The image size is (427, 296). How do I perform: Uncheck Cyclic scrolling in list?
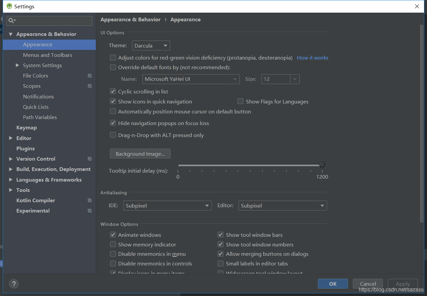[113, 91]
